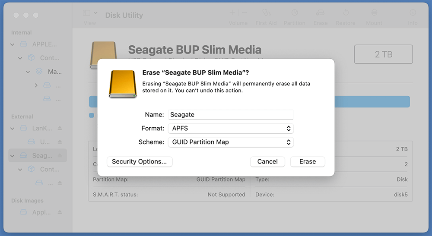The height and width of the screenshot is (236, 432).
Task: Click the S.M.A.R.T. status Not Supported value
Action: click(226, 195)
